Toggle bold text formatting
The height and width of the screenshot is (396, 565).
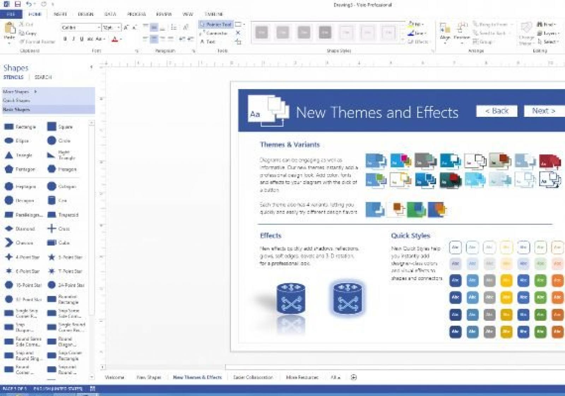coord(65,39)
